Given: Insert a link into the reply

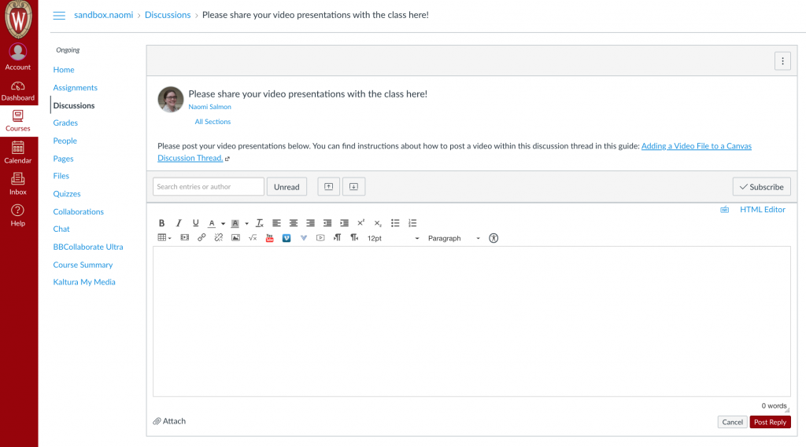Looking at the screenshot, I should [201, 237].
